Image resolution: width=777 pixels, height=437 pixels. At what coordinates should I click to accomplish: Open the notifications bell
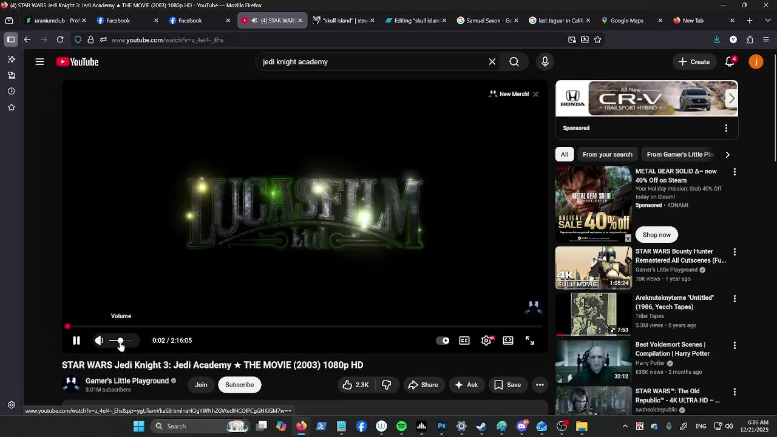point(730,62)
